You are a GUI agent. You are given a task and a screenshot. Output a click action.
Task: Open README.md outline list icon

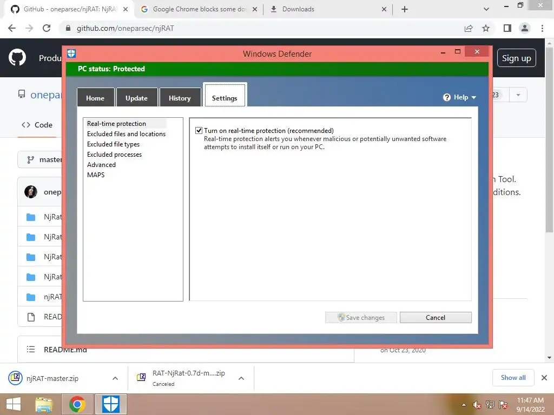(31, 350)
